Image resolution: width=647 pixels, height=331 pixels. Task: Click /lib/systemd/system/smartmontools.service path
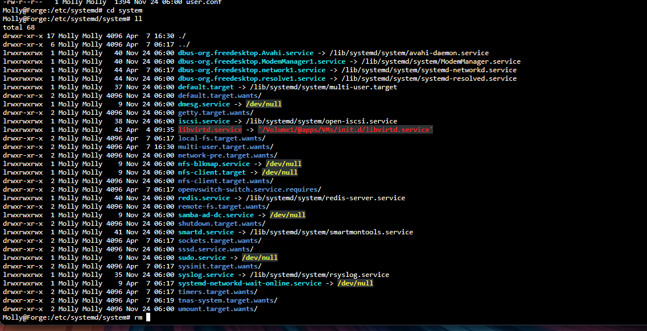click(x=331, y=232)
